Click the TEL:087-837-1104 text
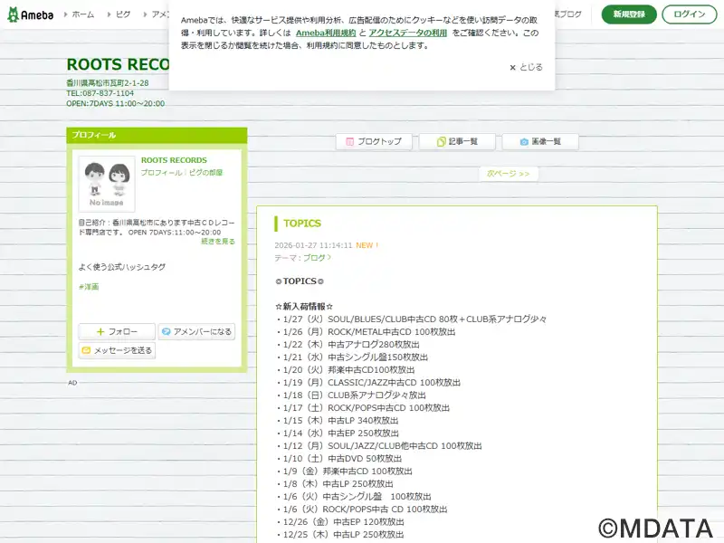 click(x=100, y=93)
